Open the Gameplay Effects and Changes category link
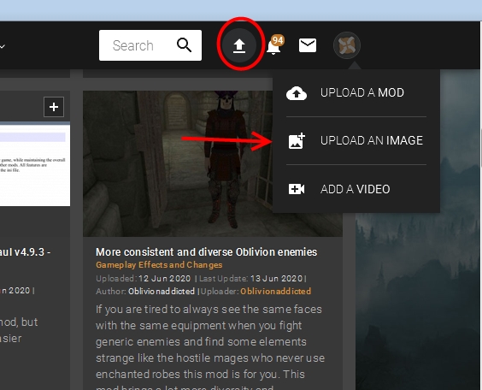482x390 pixels. click(x=159, y=265)
